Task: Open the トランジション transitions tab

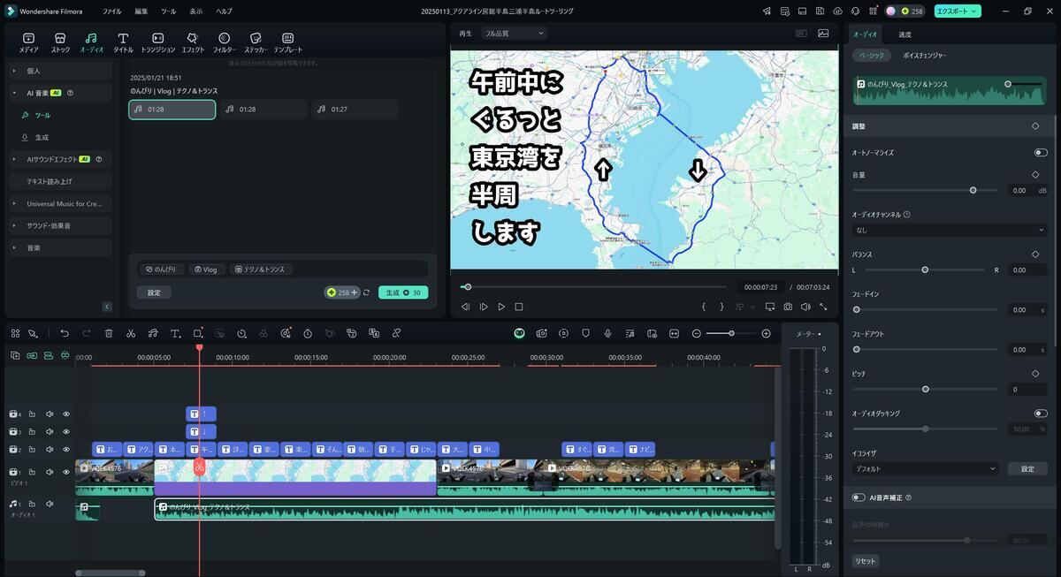Action: [157, 42]
